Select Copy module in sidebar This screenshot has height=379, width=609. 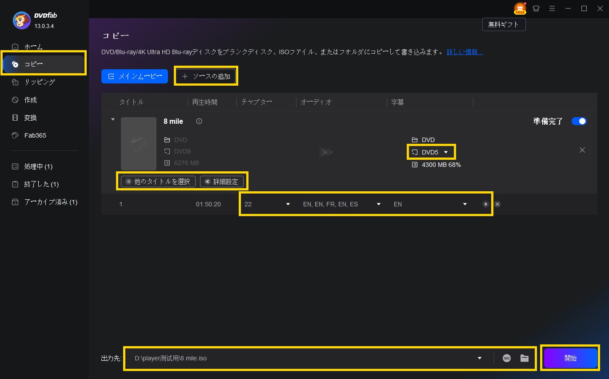(44, 64)
